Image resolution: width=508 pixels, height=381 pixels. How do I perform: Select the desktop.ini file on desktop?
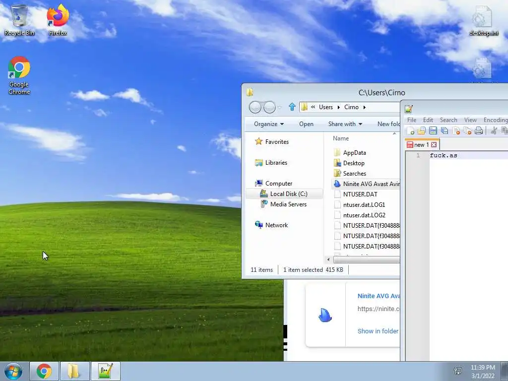483,20
